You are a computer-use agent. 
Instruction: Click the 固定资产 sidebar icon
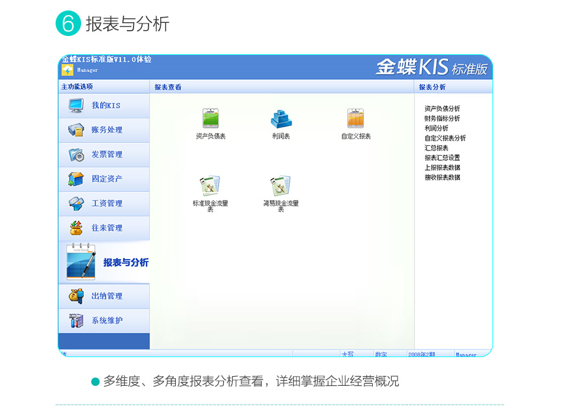point(77,179)
